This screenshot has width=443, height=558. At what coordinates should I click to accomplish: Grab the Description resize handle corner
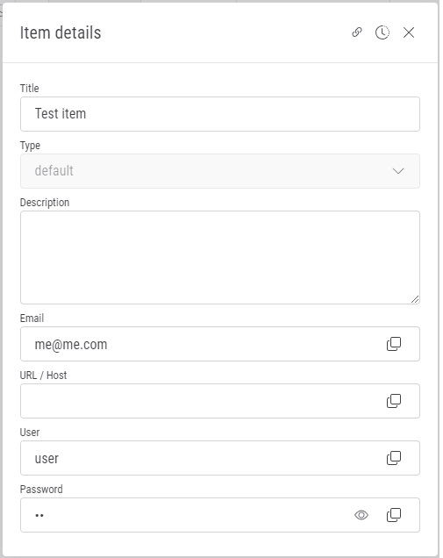[x=415, y=299]
